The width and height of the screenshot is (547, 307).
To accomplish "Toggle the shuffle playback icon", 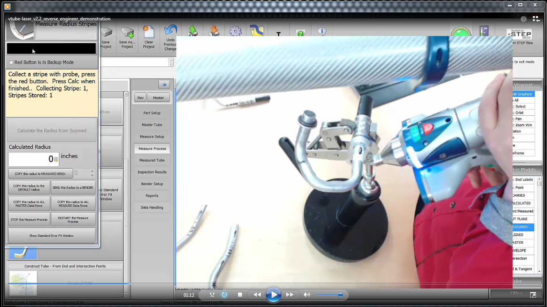I will pyautogui.click(x=212, y=295).
